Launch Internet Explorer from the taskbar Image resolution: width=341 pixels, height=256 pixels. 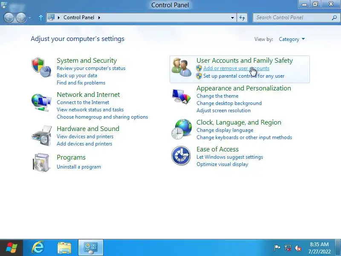pos(38,248)
